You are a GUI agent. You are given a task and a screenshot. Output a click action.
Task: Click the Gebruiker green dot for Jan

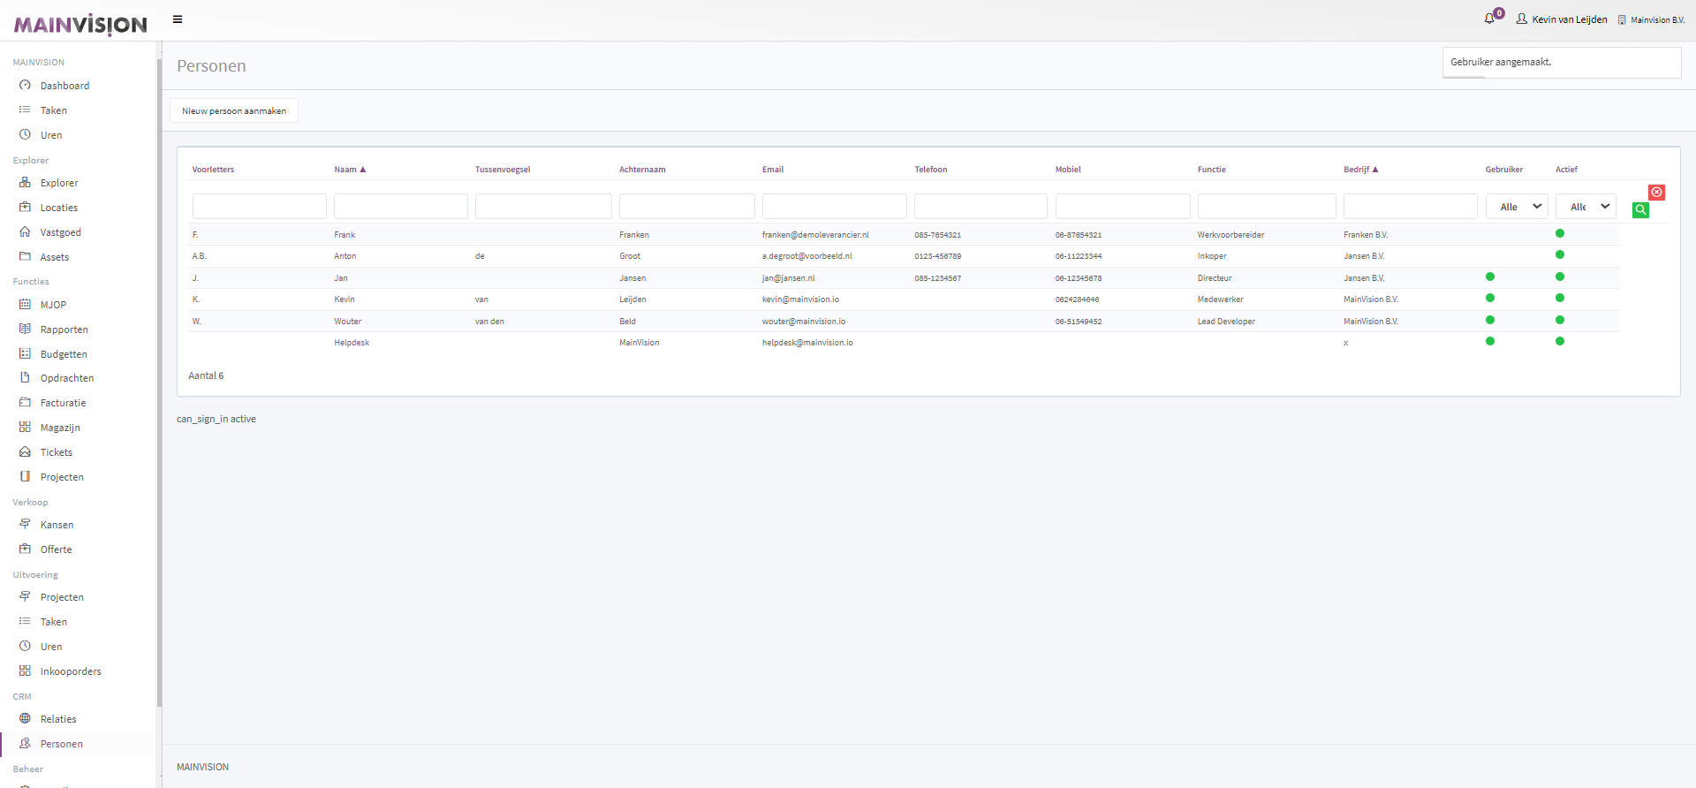coord(1490,277)
